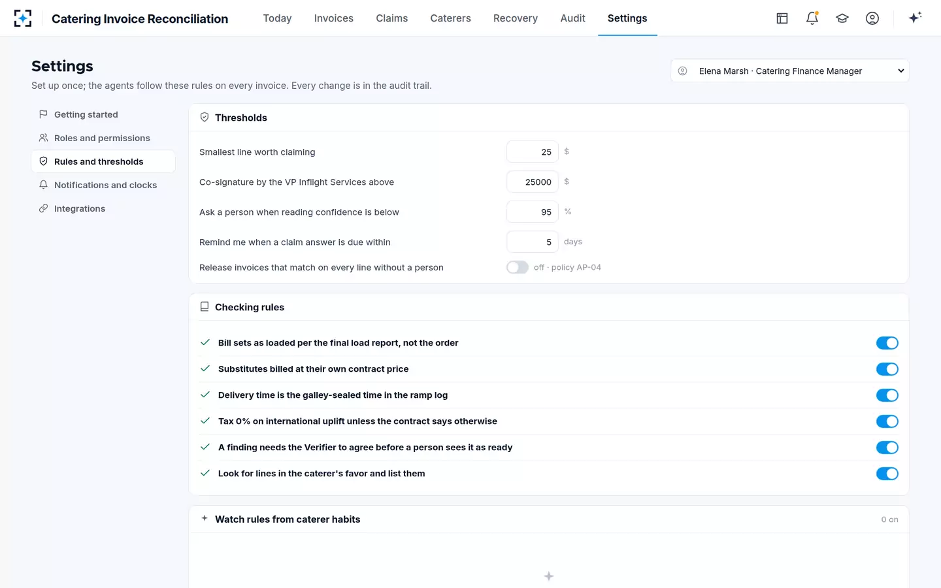
Task: Open the layout panel icon in header
Action: pyautogui.click(x=782, y=18)
